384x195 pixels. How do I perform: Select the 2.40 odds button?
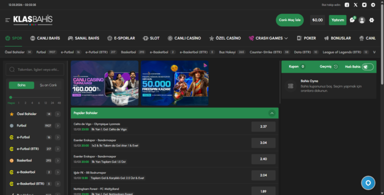point(263,159)
